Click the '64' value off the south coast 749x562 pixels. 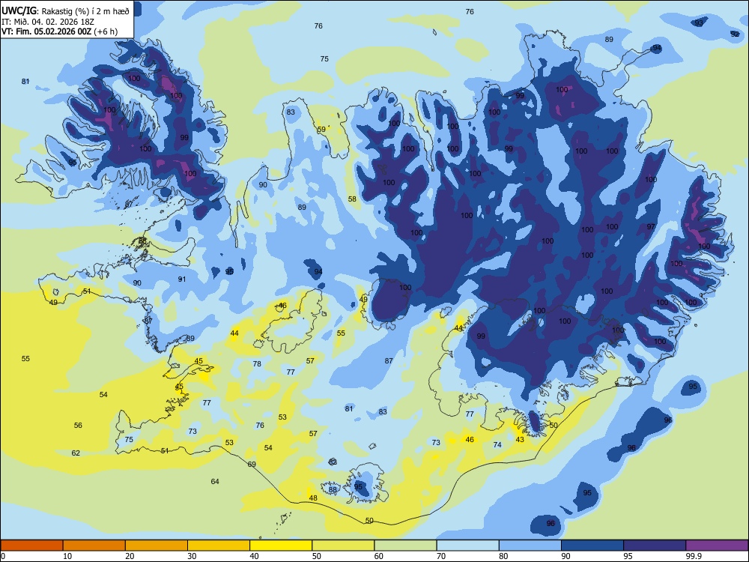point(215,481)
